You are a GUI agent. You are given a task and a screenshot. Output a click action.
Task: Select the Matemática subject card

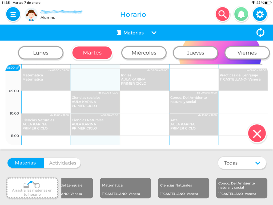click(125, 188)
